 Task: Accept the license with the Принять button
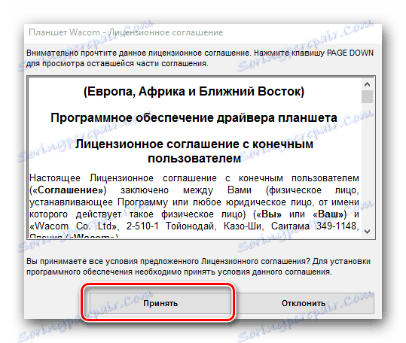(160, 303)
